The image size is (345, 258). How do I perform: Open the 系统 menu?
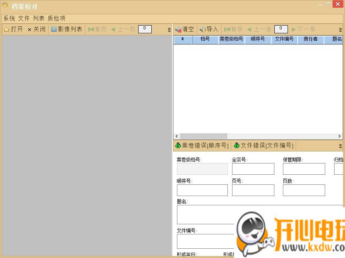(x=9, y=18)
